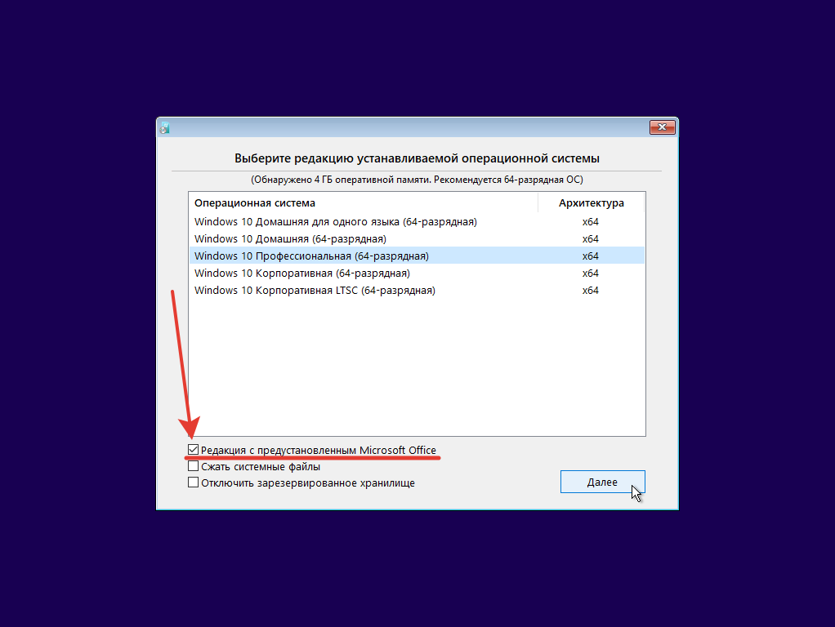Image resolution: width=835 pixels, height=627 pixels.
Task: Click x64 value in the LTSC row
Action: [x=590, y=291]
